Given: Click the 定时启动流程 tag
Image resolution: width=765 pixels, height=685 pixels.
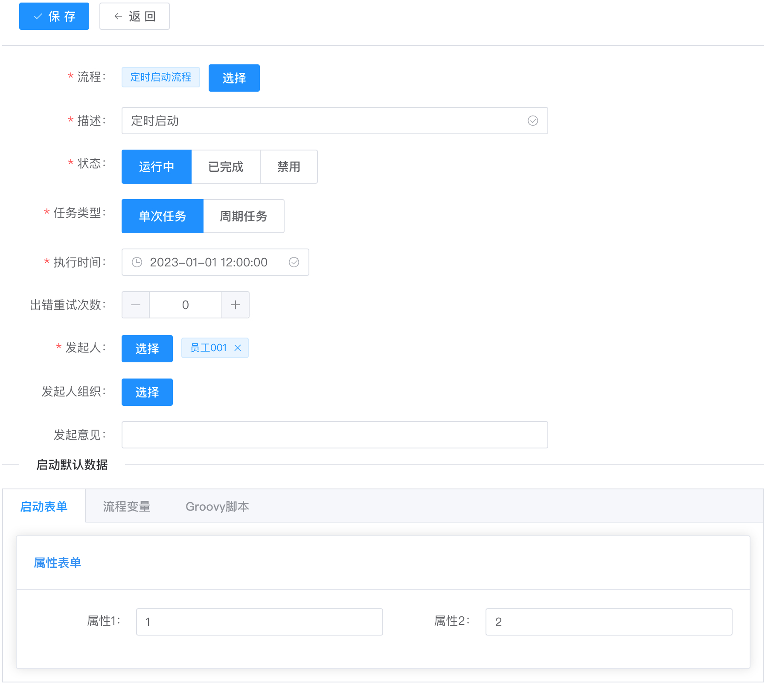Looking at the screenshot, I should click(161, 77).
